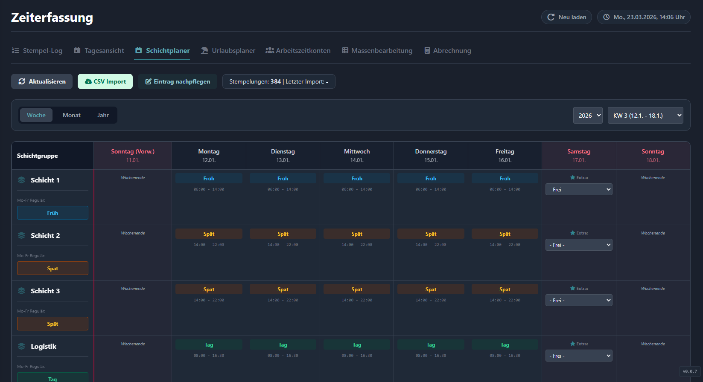
Task: Switch the view to Monat
Action: pyautogui.click(x=72, y=115)
